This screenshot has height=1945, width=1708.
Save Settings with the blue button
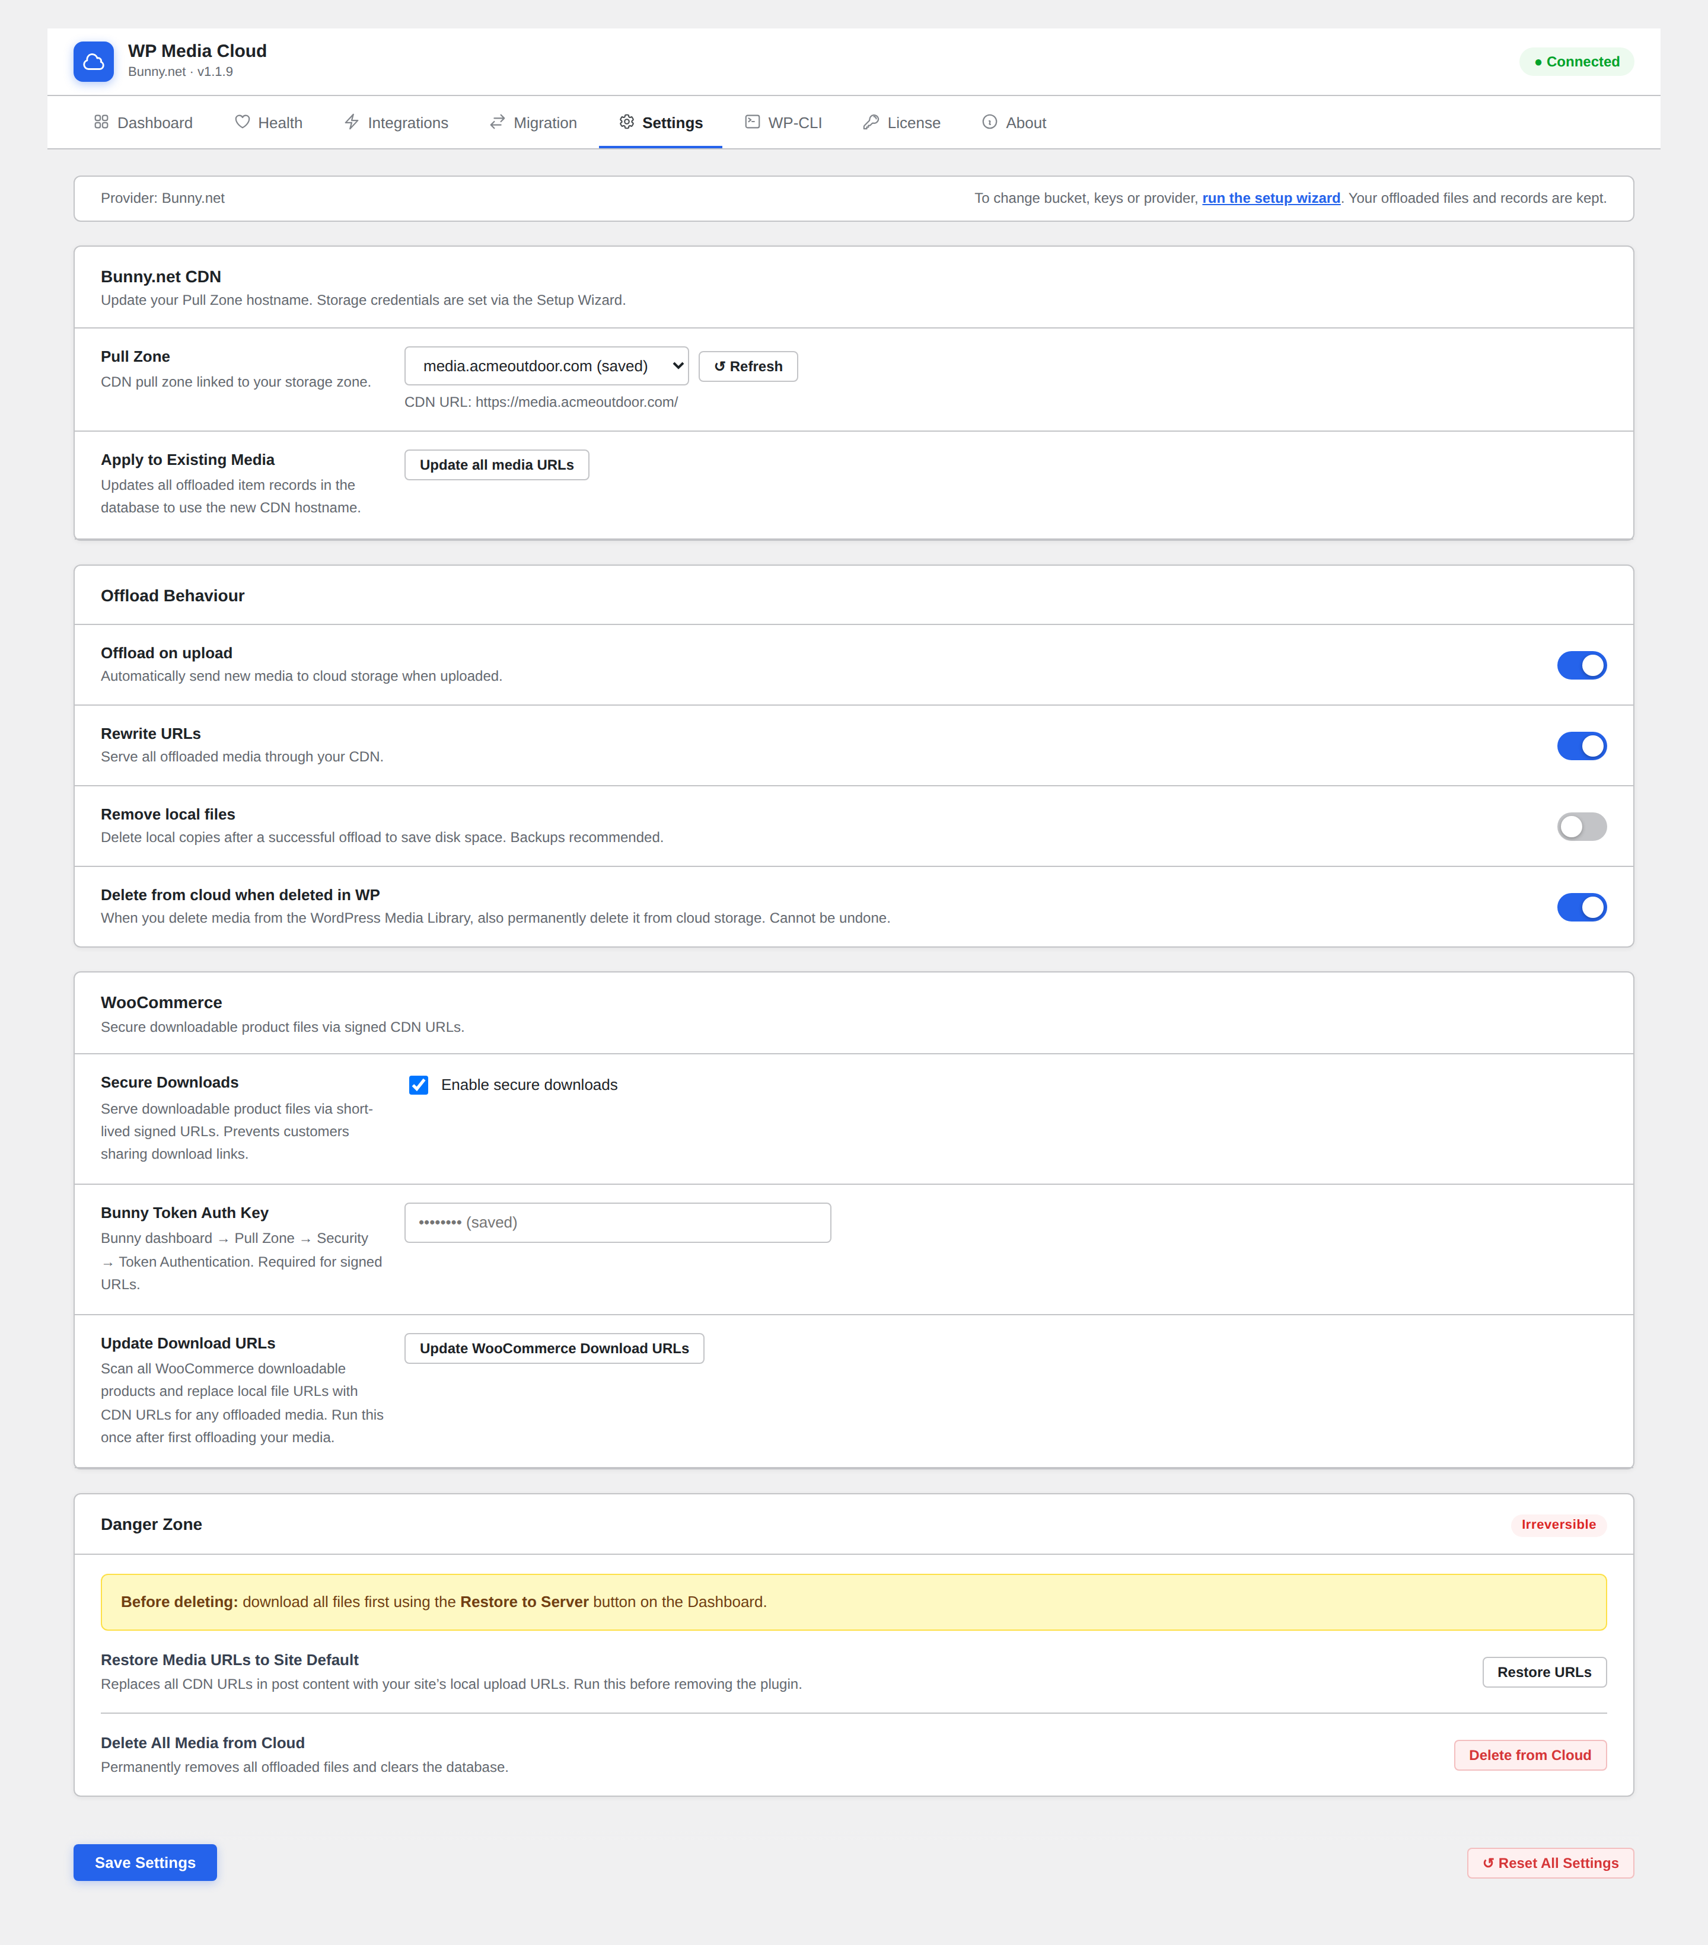pyautogui.click(x=145, y=1862)
